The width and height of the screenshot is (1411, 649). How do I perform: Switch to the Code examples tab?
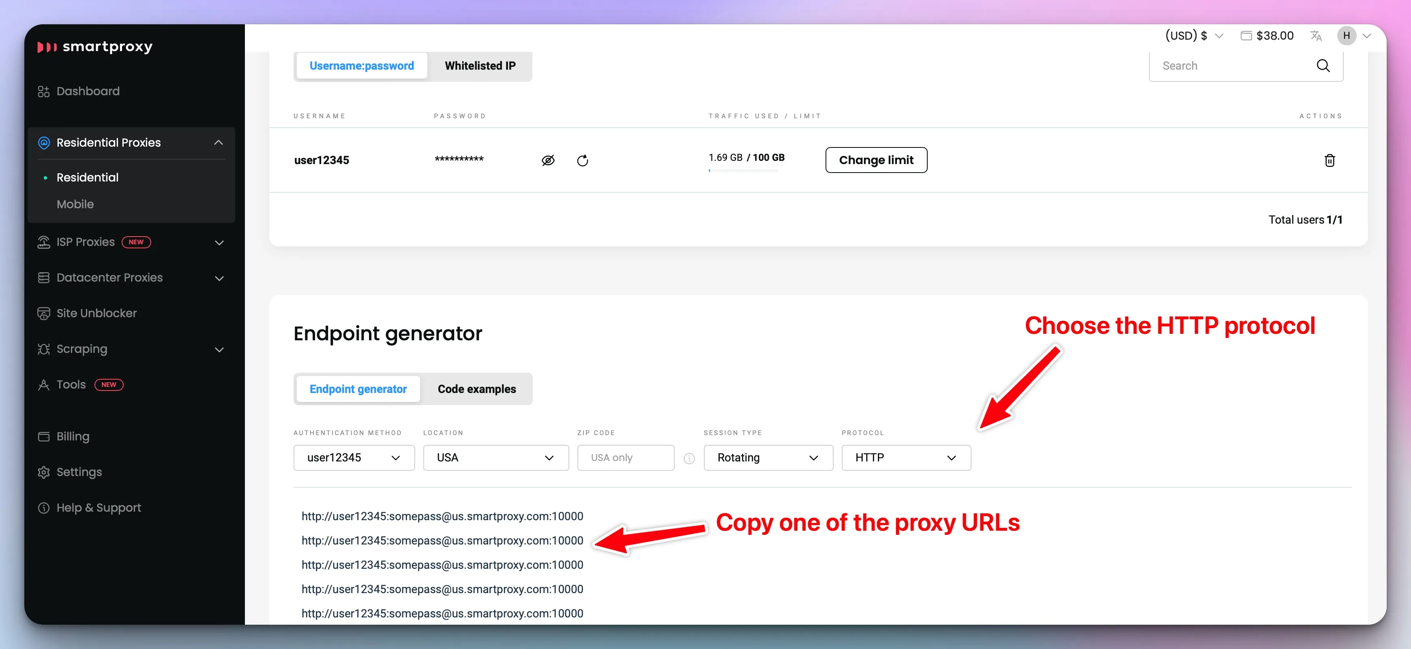click(476, 389)
